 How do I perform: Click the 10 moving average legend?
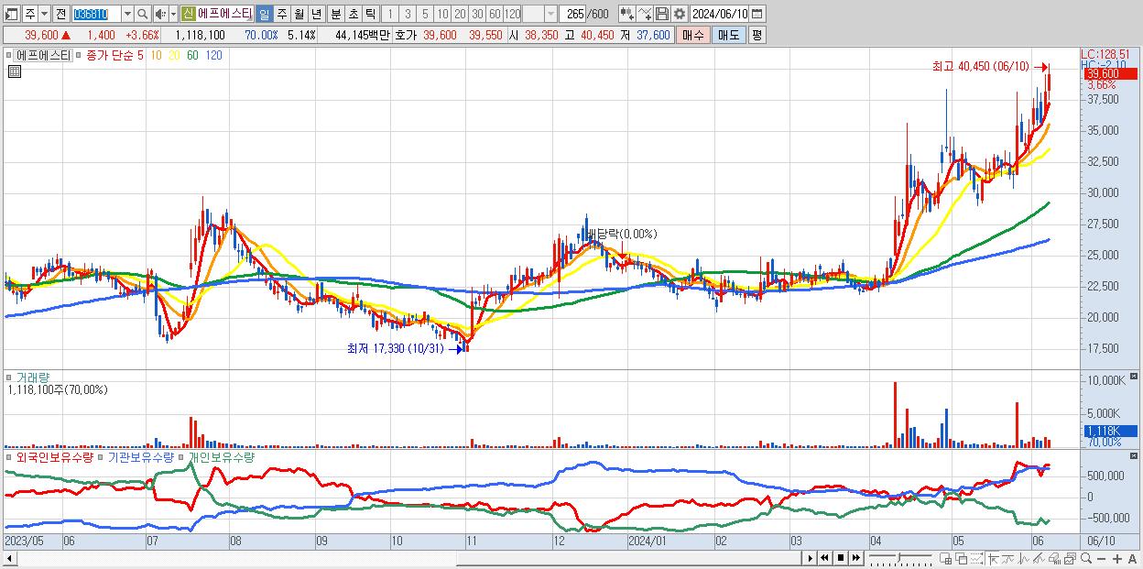pos(157,55)
